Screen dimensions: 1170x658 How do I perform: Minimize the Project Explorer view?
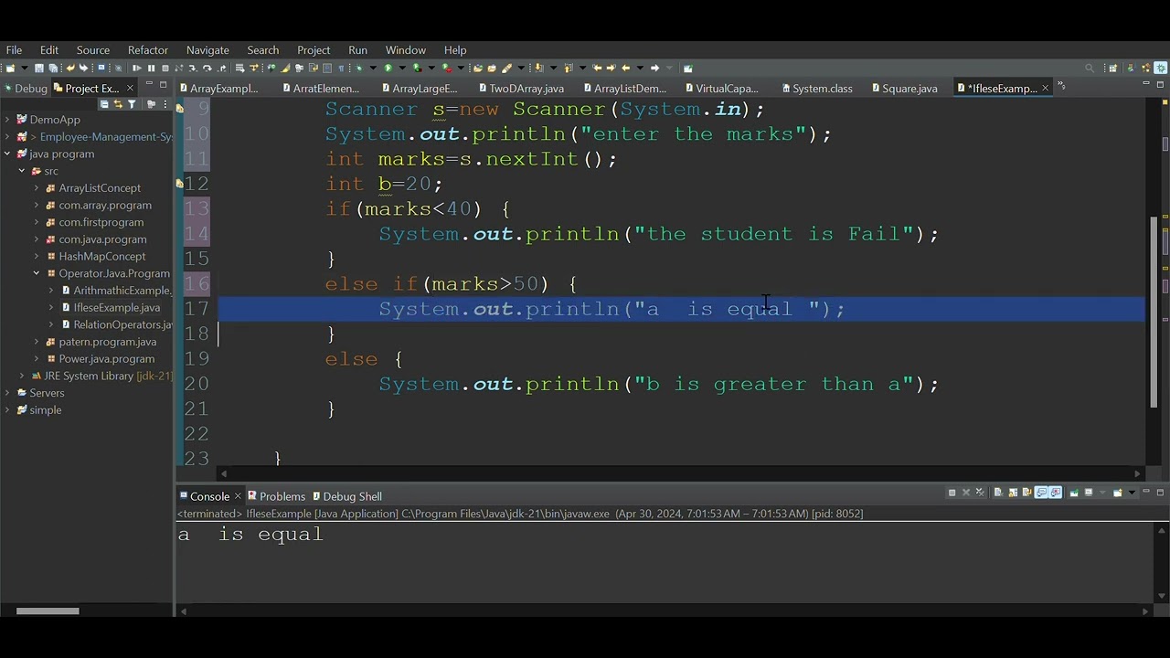pos(150,83)
